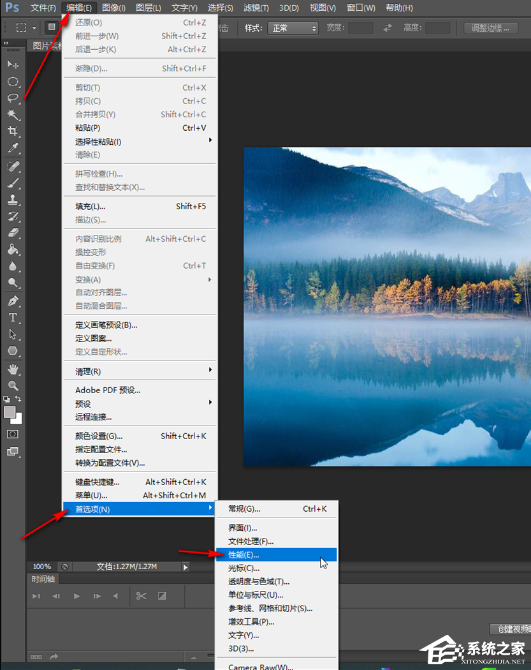
Task: Click the background color swatch
Action: click(18, 419)
